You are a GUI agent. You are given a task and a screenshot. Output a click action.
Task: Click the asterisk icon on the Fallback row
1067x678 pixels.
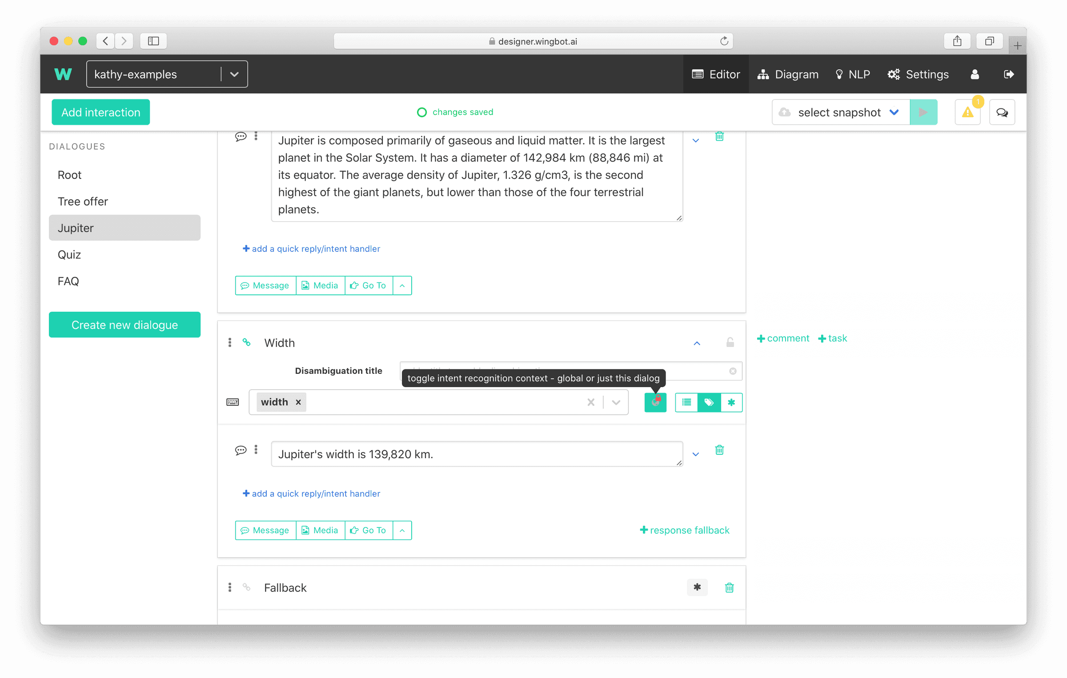point(698,587)
